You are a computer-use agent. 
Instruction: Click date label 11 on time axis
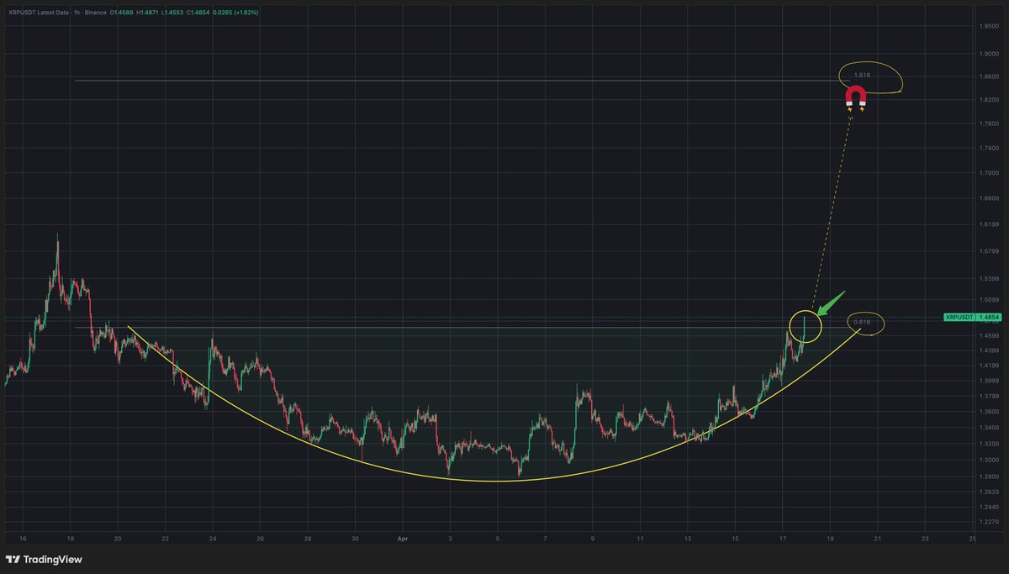coord(641,538)
